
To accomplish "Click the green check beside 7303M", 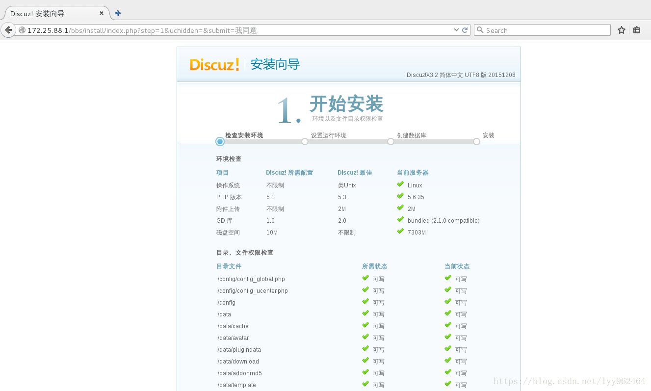I will click(x=400, y=232).
